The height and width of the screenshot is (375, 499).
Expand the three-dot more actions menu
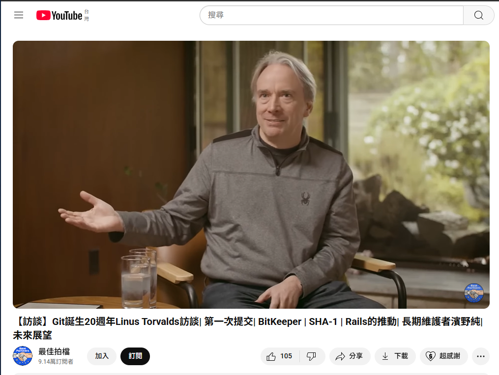click(480, 356)
